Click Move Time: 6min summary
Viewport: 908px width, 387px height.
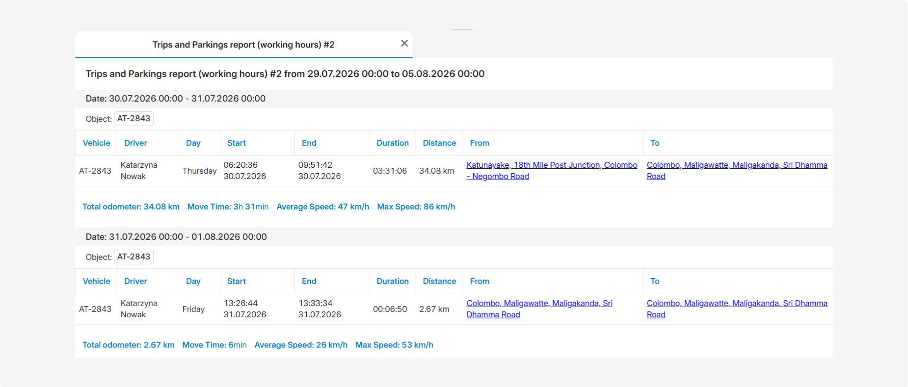(214, 345)
